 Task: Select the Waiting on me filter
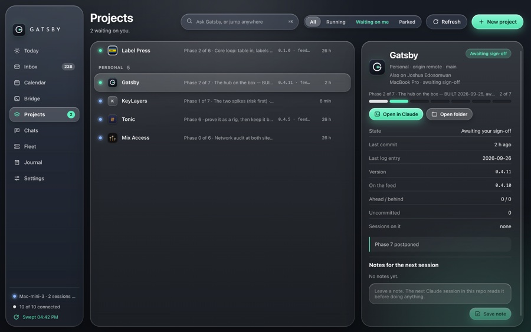(x=372, y=22)
